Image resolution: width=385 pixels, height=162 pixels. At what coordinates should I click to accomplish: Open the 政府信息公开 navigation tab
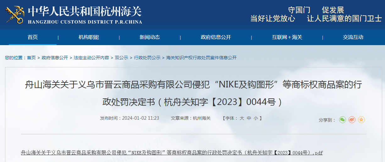coord(216,37)
